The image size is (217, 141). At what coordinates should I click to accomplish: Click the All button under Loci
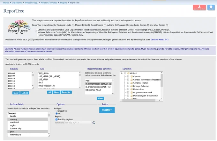[x=50, y=92]
